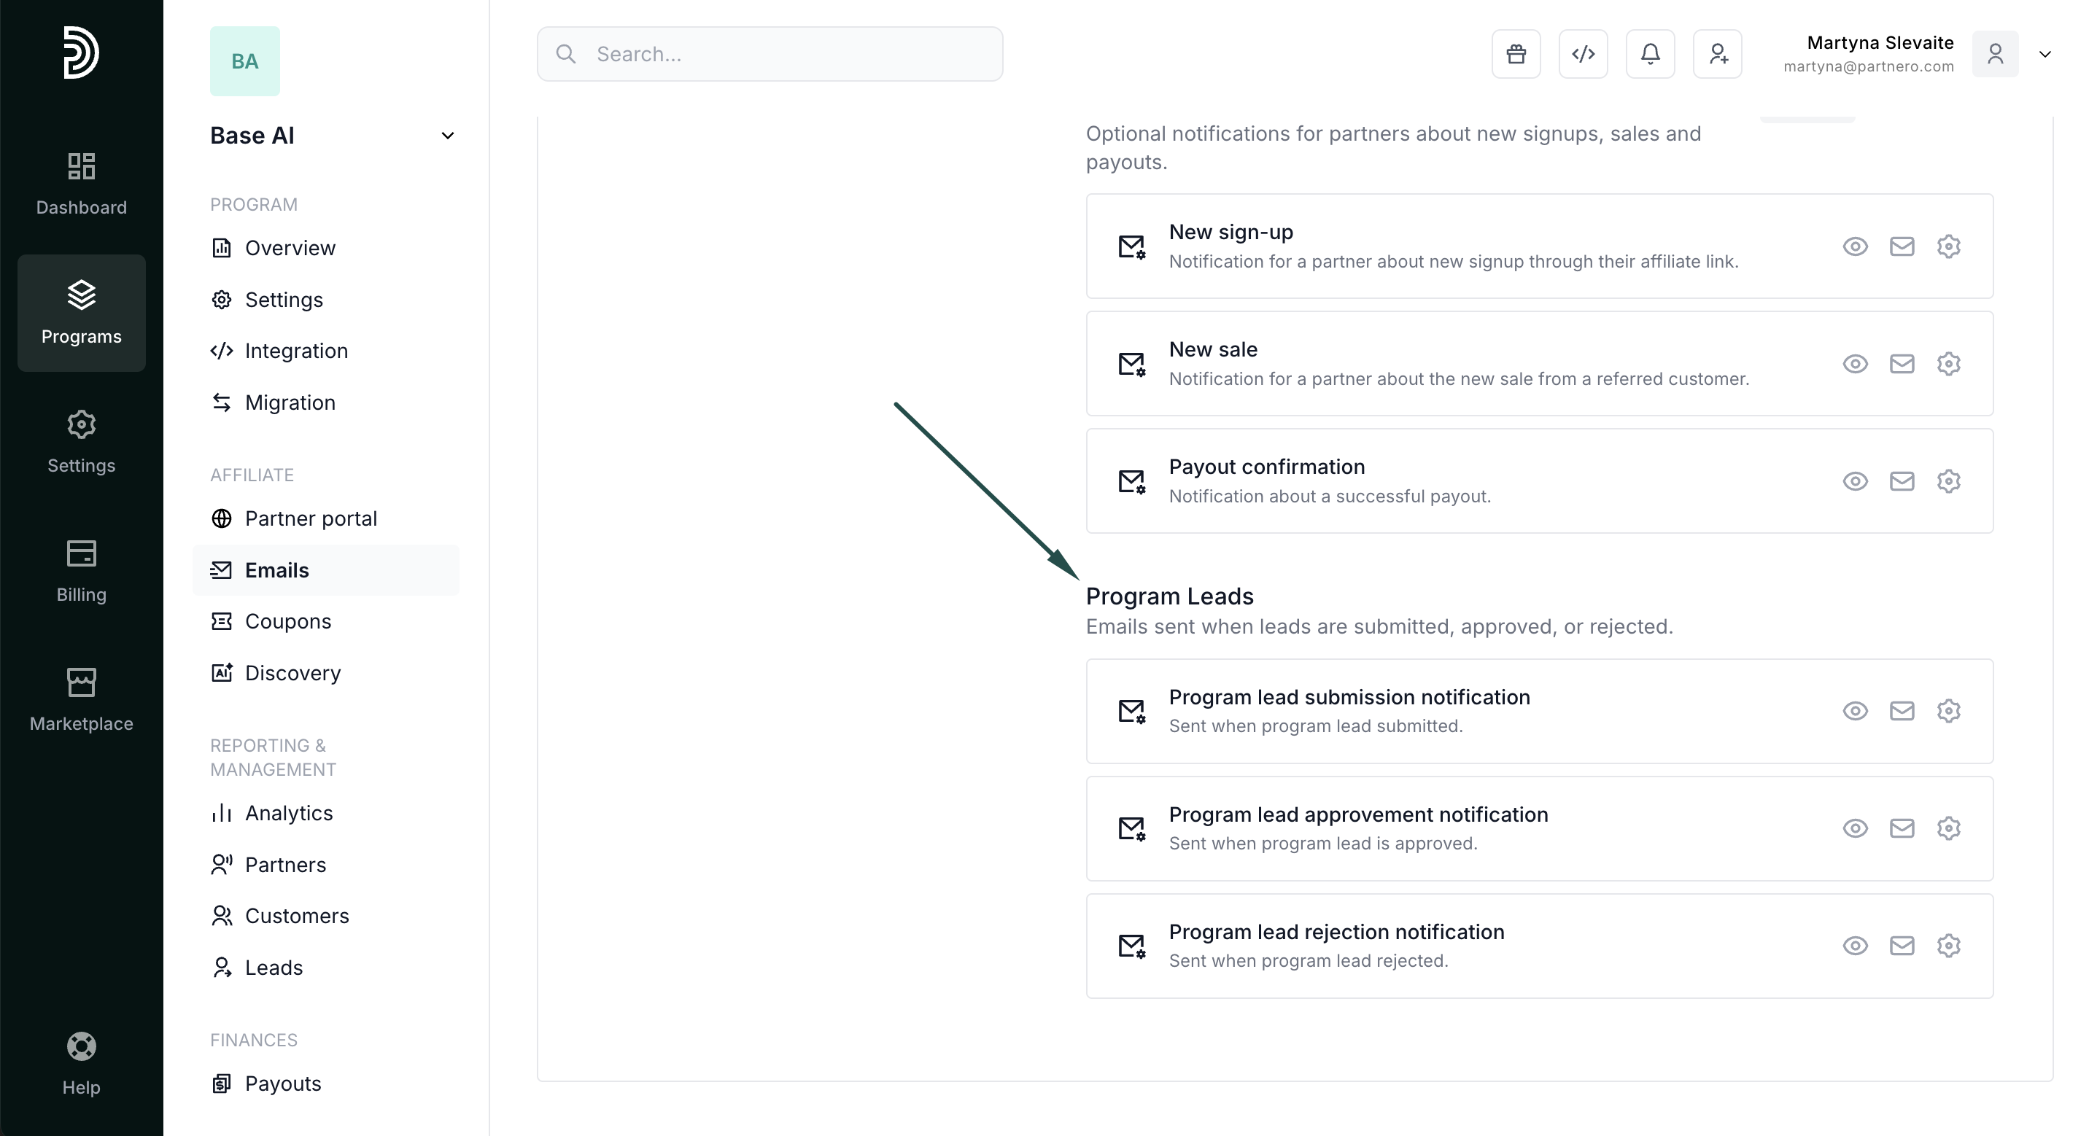This screenshot has width=2089, height=1136.
Task: Click envelope icon for New sign-up email
Action: coord(1902,246)
